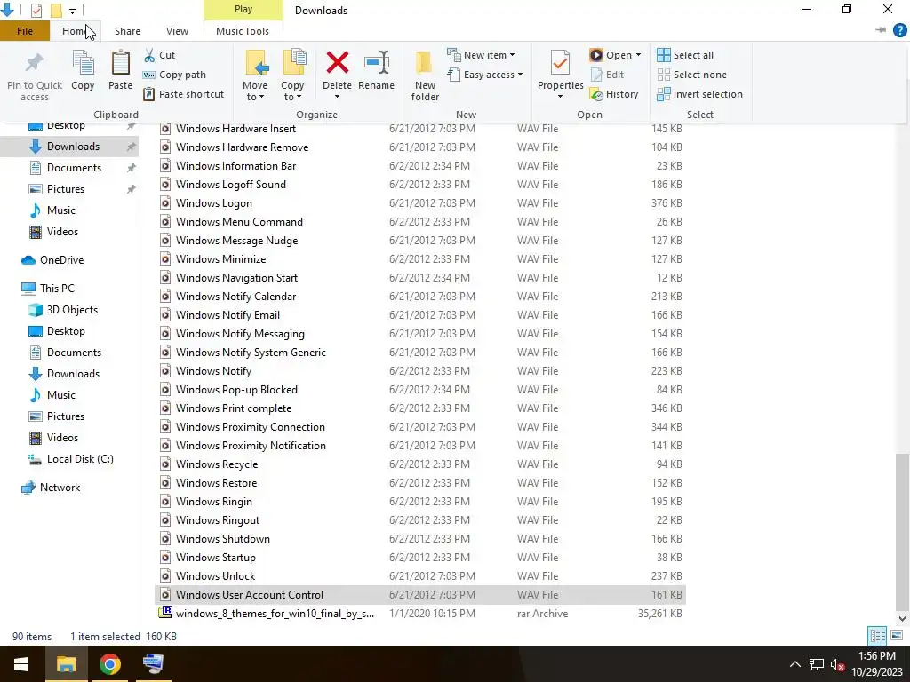Select the Play contextual tab header
Viewport: 910px width, 682px height.
click(243, 9)
